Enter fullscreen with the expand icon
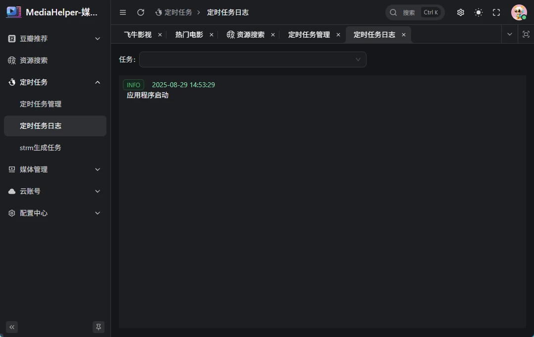The width and height of the screenshot is (534, 337). tap(496, 12)
